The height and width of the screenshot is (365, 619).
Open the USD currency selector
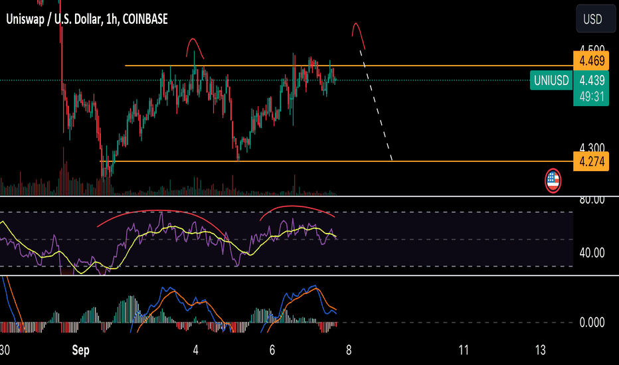click(595, 19)
